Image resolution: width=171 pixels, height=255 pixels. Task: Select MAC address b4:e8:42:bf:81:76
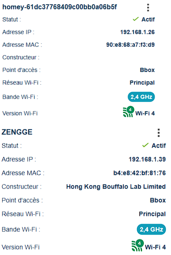(x=140, y=173)
